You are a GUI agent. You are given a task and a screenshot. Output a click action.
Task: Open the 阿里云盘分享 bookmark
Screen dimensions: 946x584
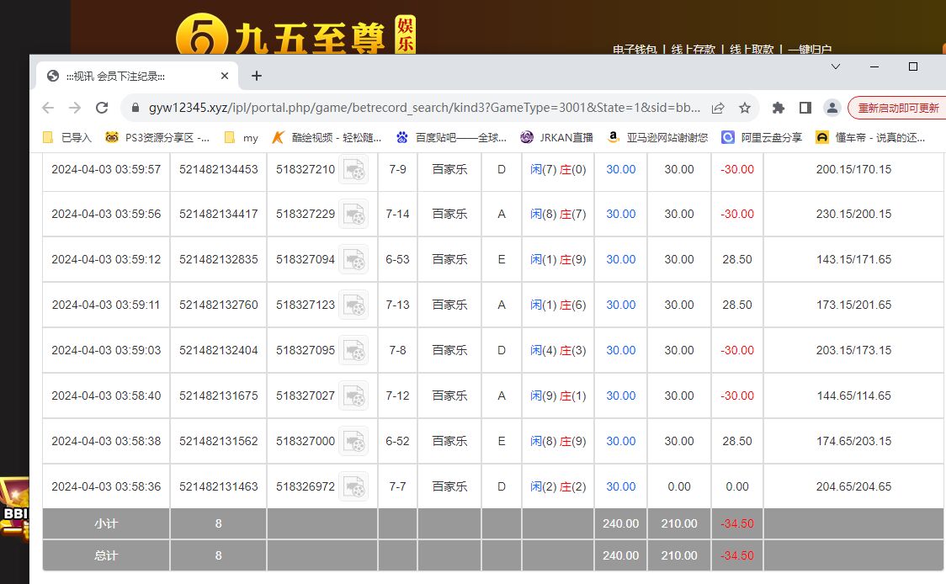[x=762, y=137]
